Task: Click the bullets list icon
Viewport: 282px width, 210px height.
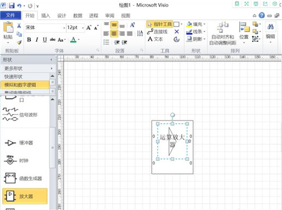Action: 106,42
